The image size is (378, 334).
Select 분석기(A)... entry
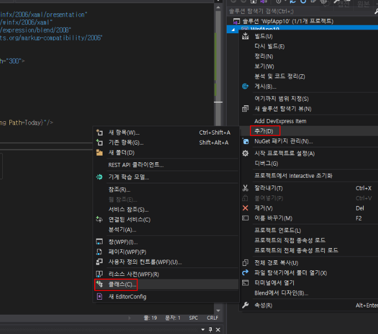point(122,230)
